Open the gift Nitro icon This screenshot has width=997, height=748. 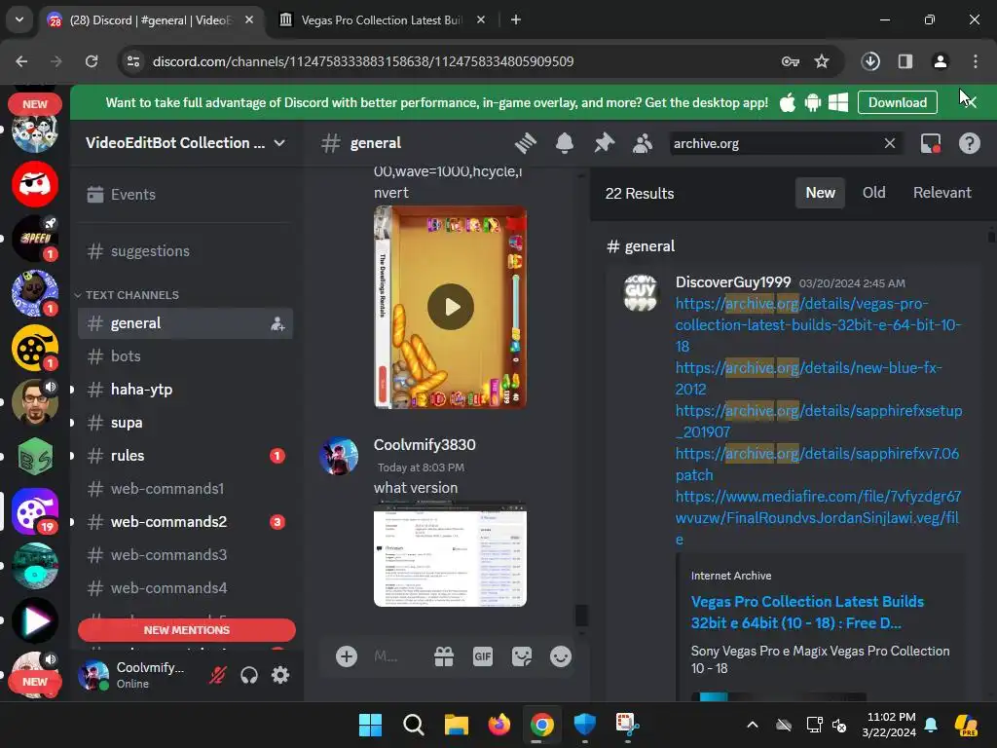click(x=444, y=656)
